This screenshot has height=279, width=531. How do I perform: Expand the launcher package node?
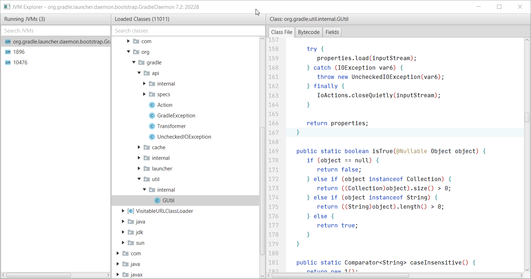coord(139,169)
